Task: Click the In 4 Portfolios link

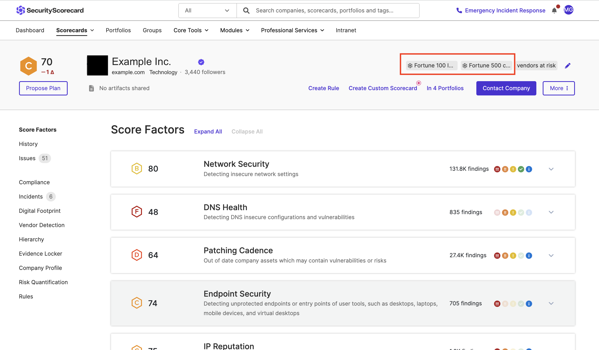Action: [445, 88]
